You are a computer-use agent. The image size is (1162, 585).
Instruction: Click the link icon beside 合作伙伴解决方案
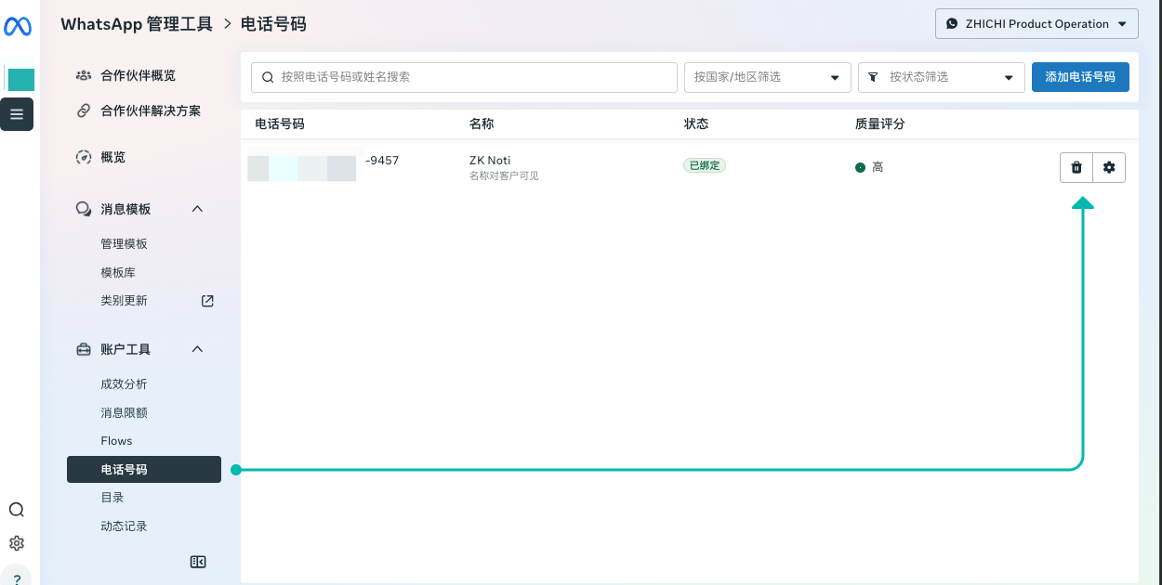(x=84, y=110)
